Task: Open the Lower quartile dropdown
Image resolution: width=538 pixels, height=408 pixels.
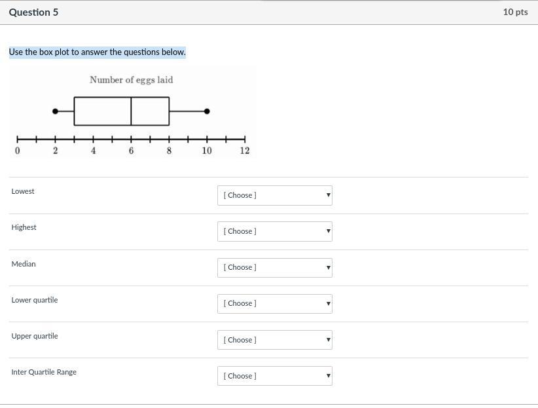Action: [x=274, y=303]
